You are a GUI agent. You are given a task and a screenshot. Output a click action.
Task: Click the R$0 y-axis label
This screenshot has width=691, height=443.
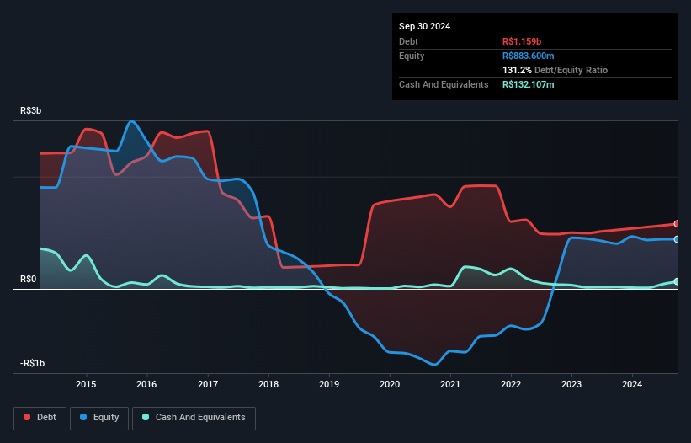29,279
